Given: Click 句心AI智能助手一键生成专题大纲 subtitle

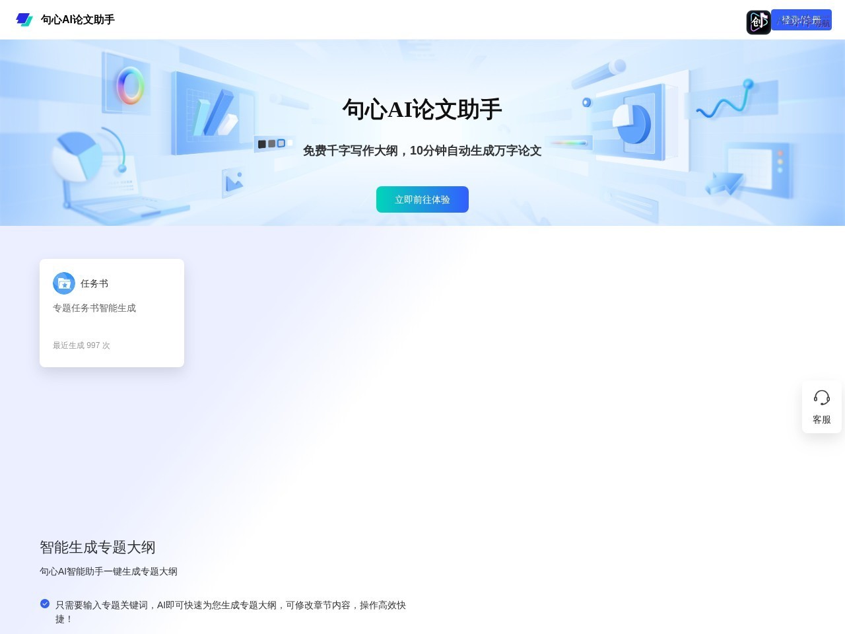Looking at the screenshot, I should pos(108,571).
